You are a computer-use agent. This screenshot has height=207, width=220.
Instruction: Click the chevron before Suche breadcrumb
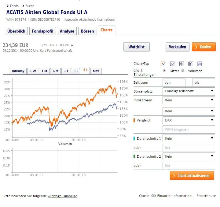point(23,6)
